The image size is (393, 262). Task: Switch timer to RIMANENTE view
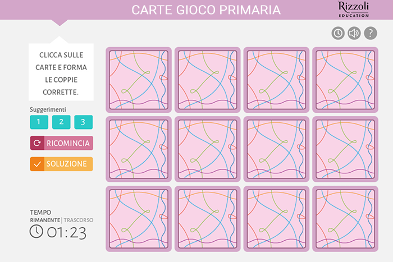click(x=45, y=220)
